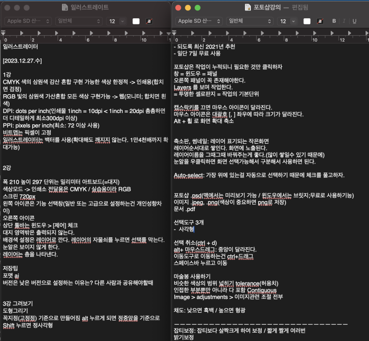Click the '선택 취소(ctrl + d)' line
369x341 pixels.
point(195,243)
